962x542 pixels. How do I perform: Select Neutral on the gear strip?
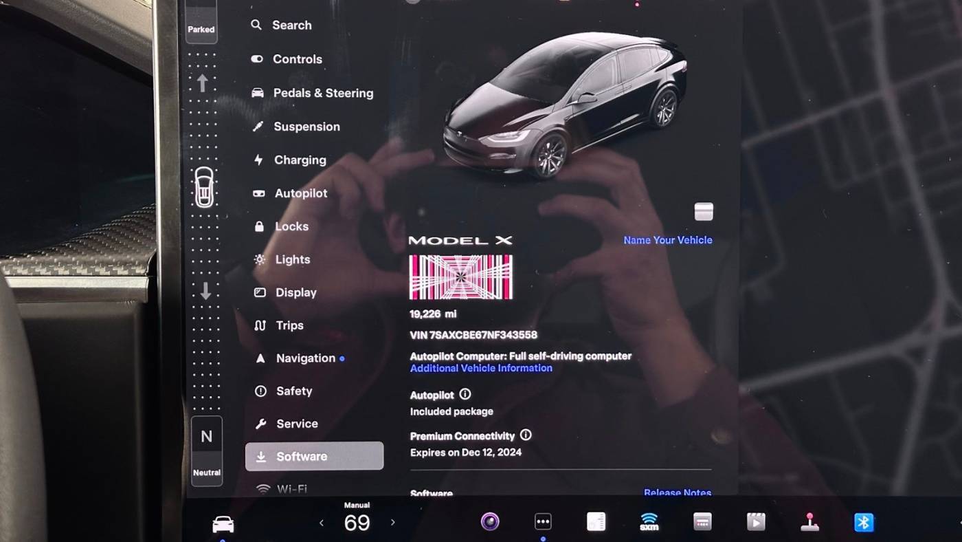206,451
